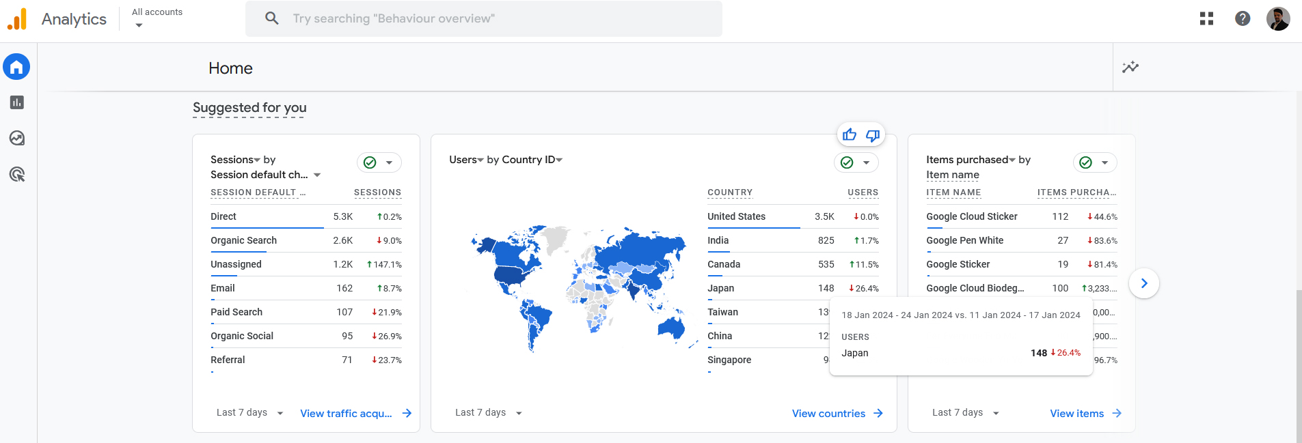Open the Insights sparkline icon

(1130, 67)
